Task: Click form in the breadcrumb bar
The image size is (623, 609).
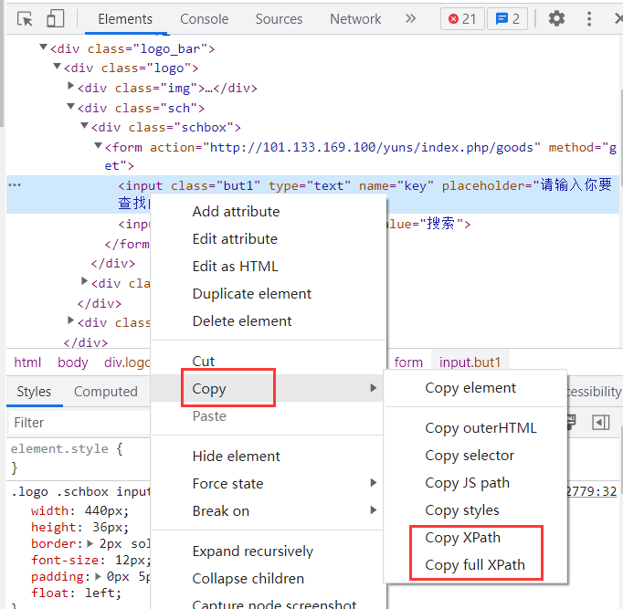Action: tap(408, 362)
